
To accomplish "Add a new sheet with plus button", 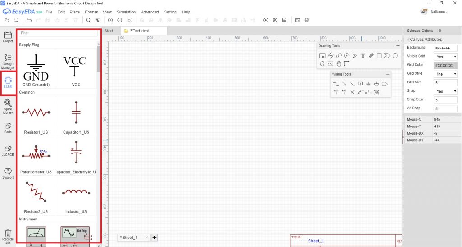I will point(154,237).
